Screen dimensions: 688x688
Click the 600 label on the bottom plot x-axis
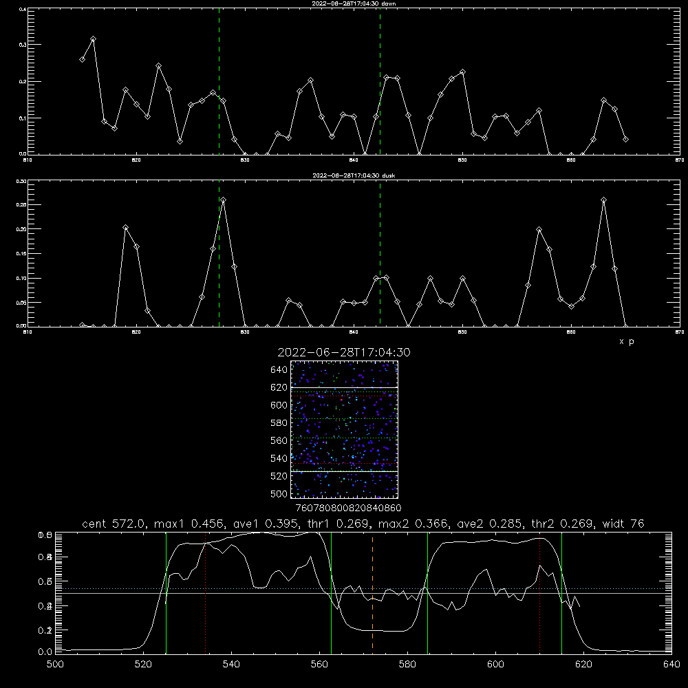pos(495,665)
